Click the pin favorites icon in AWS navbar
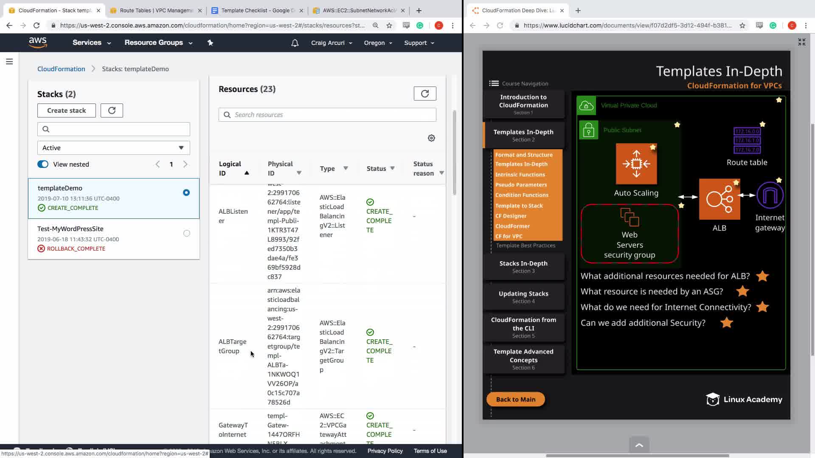The height and width of the screenshot is (458, 815). click(x=210, y=43)
